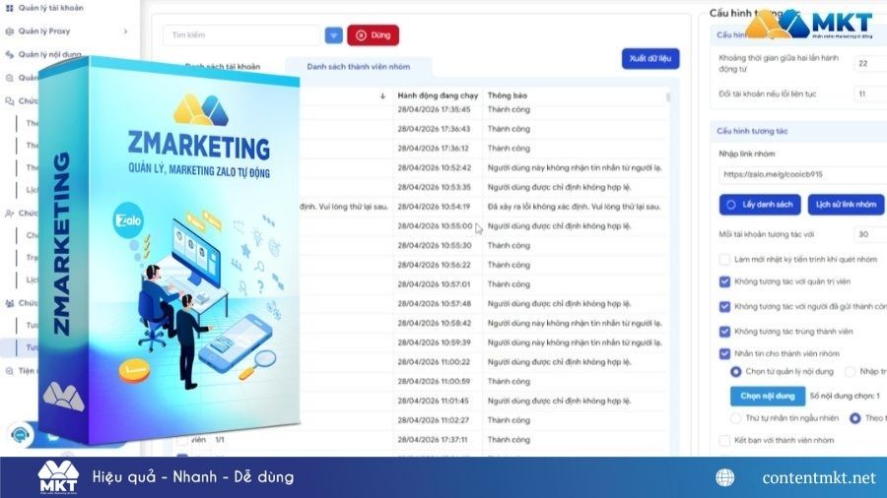Expand the Quản lý Proxy chevron
The width and height of the screenshot is (887, 498).
[x=125, y=31]
